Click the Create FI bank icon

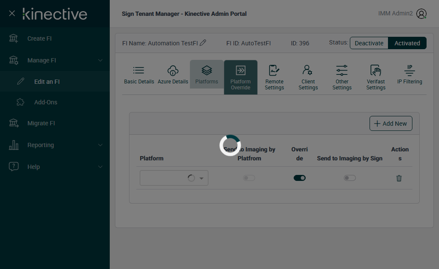13,38
